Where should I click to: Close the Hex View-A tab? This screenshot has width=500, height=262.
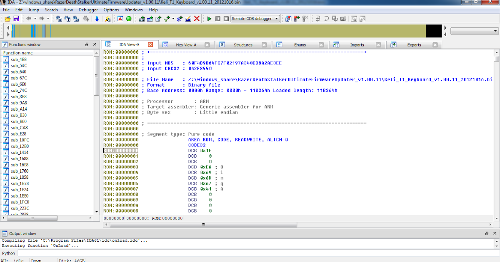207,45
